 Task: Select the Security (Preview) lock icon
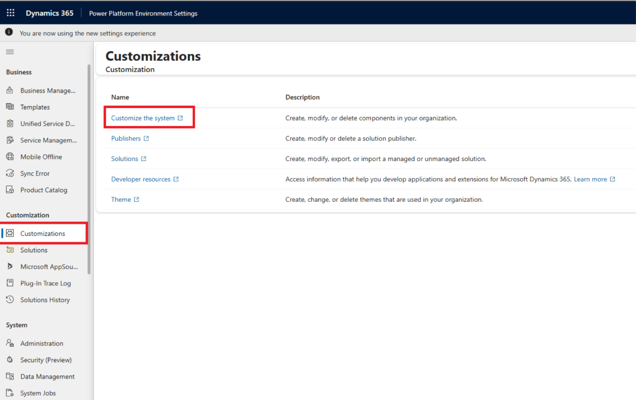click(x=10, y=360)
